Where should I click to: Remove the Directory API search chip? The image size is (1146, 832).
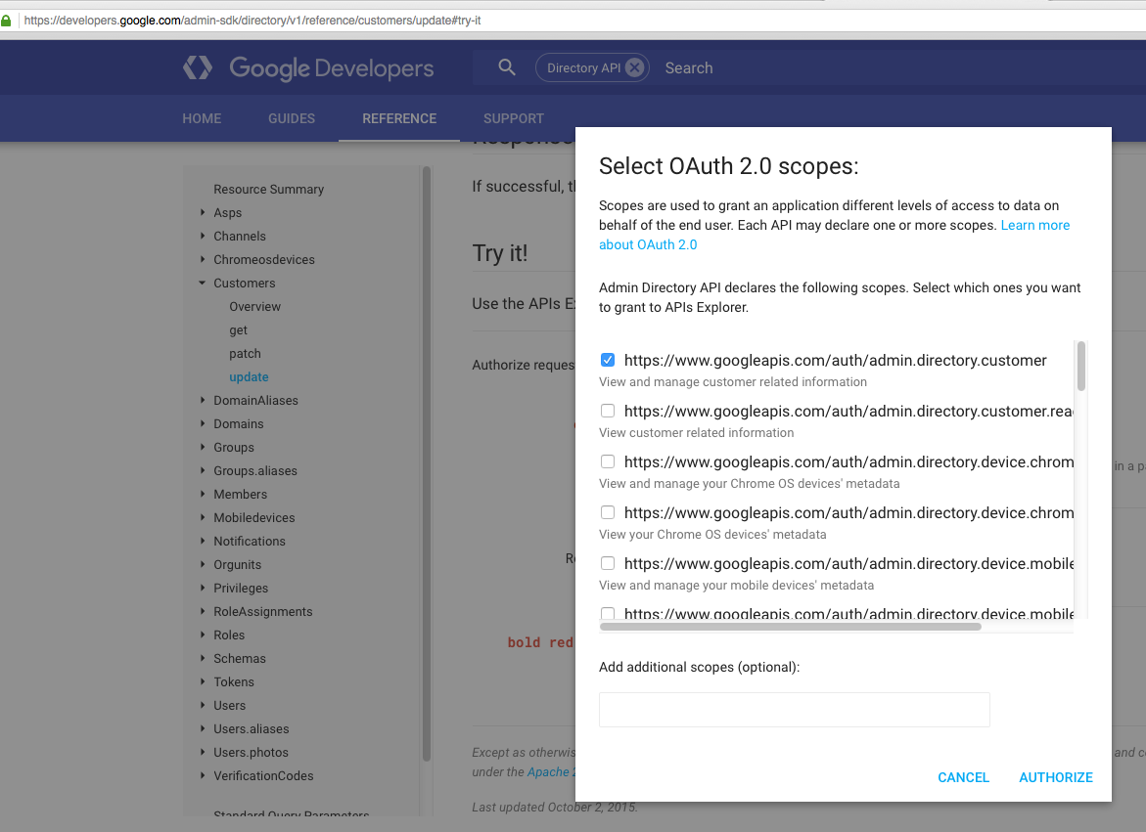[x=635, y=67]
